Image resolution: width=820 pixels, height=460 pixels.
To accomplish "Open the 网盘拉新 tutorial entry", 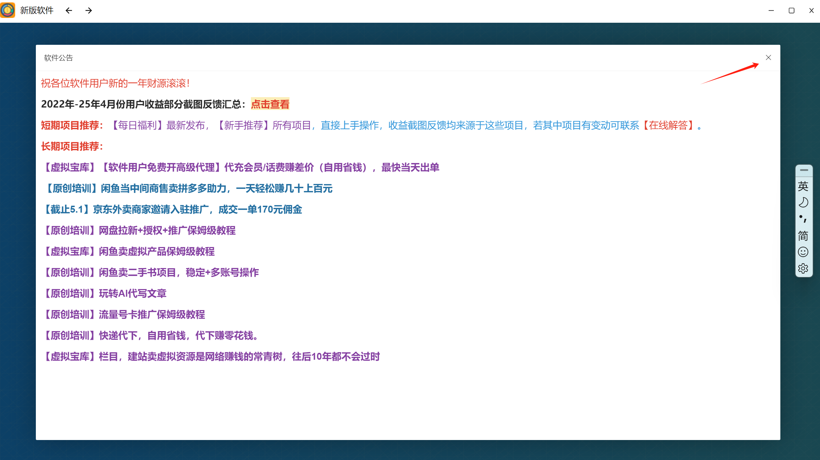I will [x=140, y=231].
